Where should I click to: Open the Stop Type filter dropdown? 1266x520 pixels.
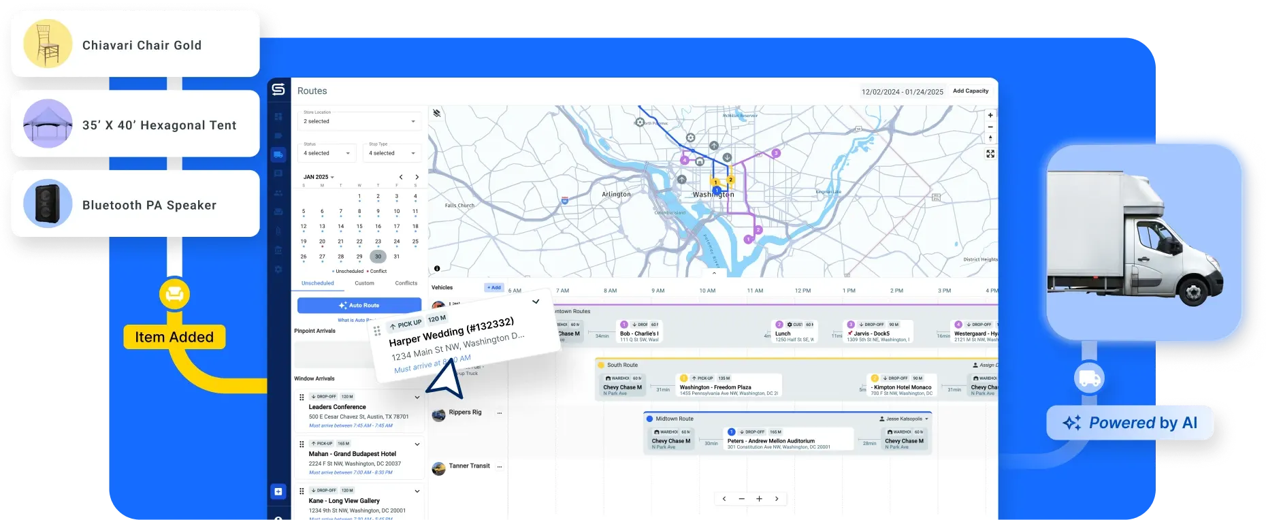pos(392,152)
